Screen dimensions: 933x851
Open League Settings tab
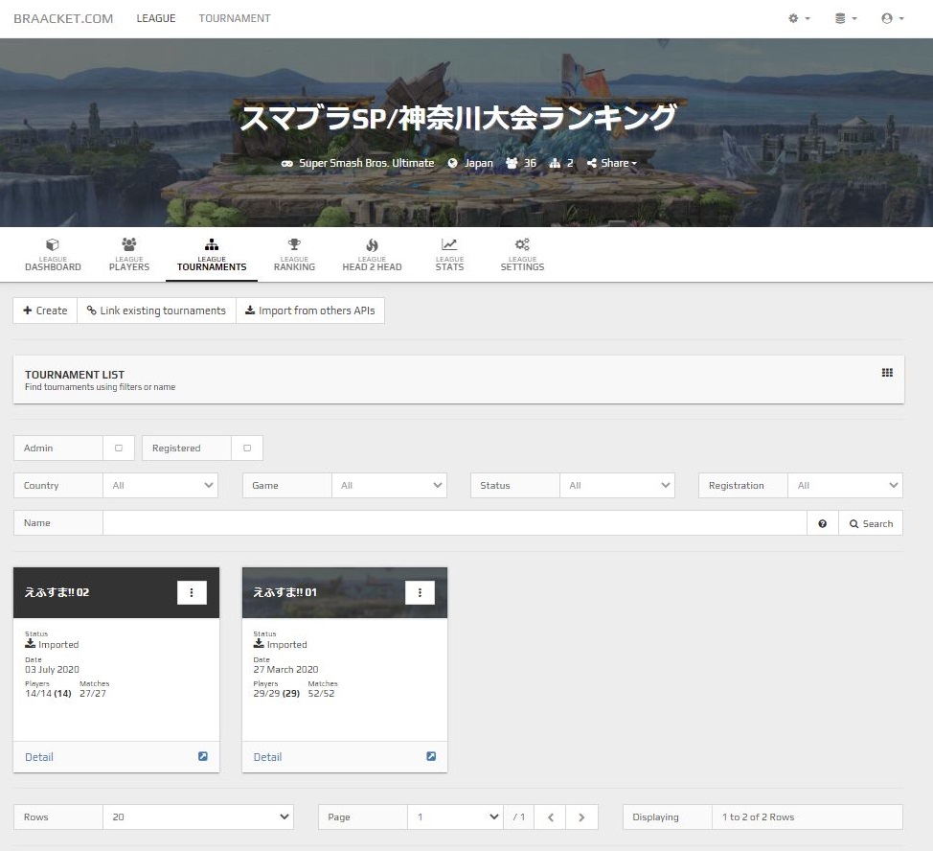(x=522, y=255)
